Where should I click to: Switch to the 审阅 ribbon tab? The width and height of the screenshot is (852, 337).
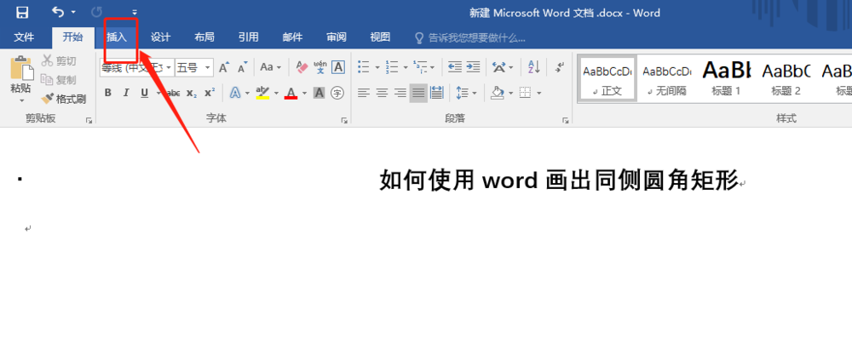pyautogui.click(x=337, y=37)
